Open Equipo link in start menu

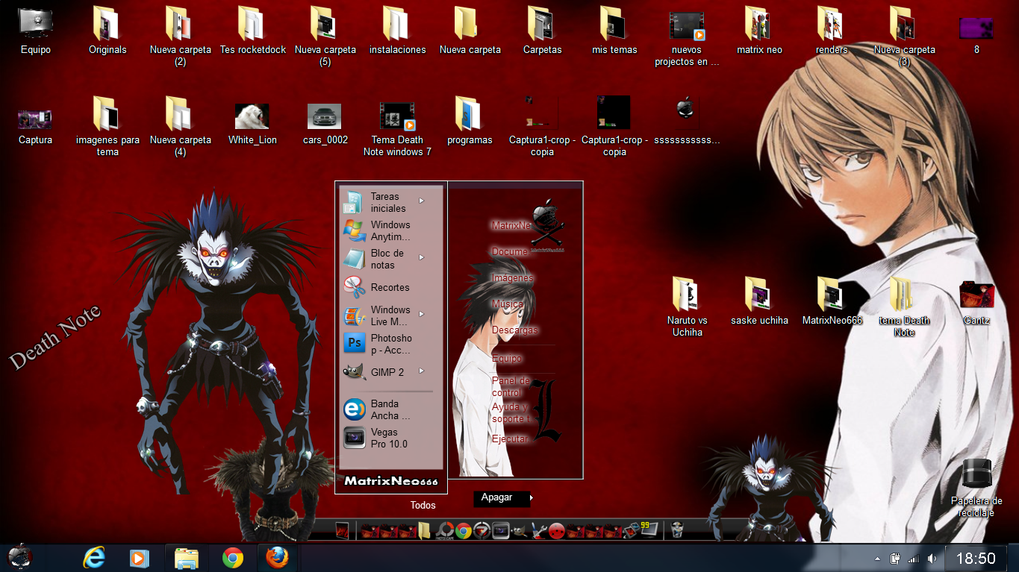click(x=507, y=358)
